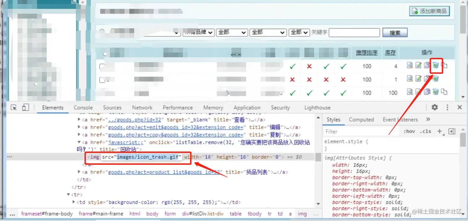The width and height of the screenshot is (468, 221).
Task: Click the view icon in the stock-100 row
Action: pos(410,92)
